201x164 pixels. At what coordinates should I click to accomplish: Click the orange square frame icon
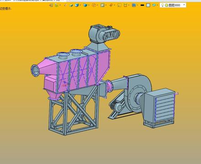click(120, 5)
